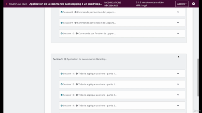
Task: Select Session 14 Théorie appliqué au drone title
Action: 97,105
